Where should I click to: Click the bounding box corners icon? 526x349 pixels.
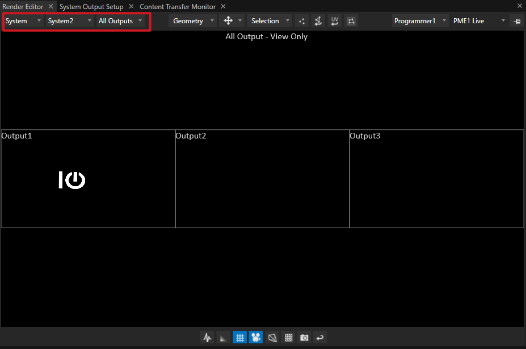pos(351,21)
